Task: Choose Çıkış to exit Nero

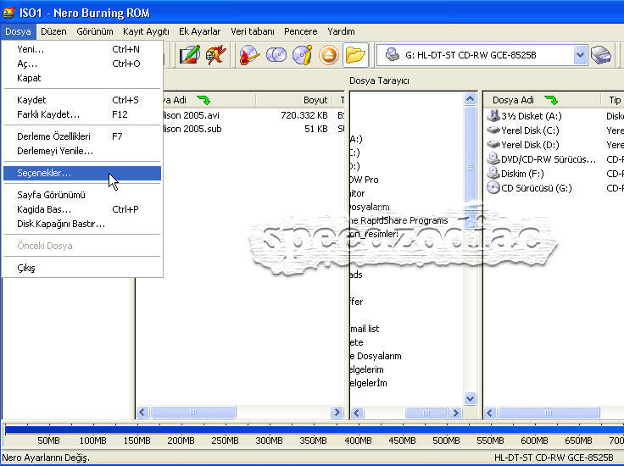Action: 82,268
